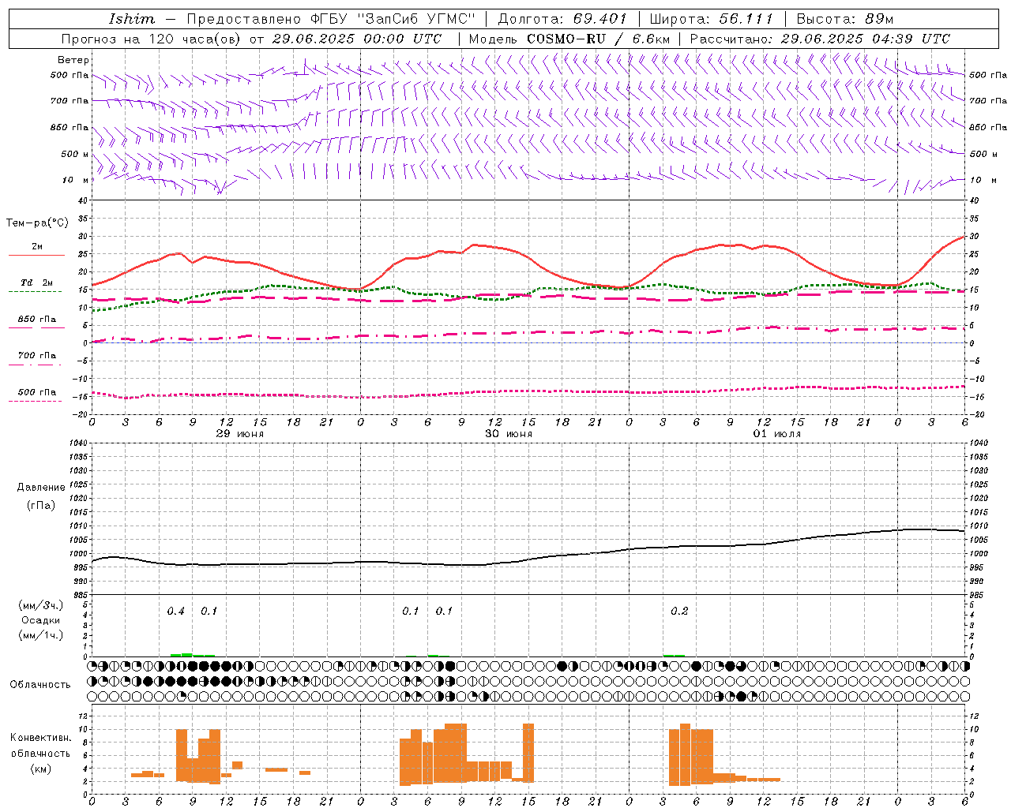The height and width of the screenshot is (808, 1011).
Task: Click the COSMO-RU model name text
Action: click(568, 39)
